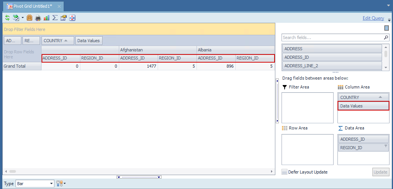Click the Update button

click(x=381, y=172)
